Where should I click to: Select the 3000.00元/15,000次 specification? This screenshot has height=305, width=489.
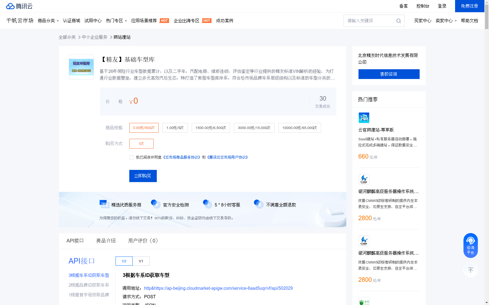[254, 128]
